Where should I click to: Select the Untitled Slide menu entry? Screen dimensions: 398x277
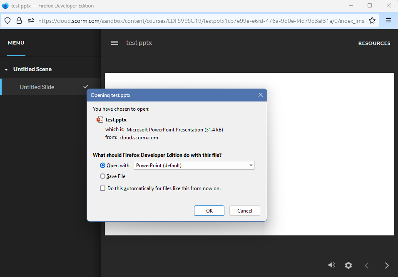click(50, 87)
